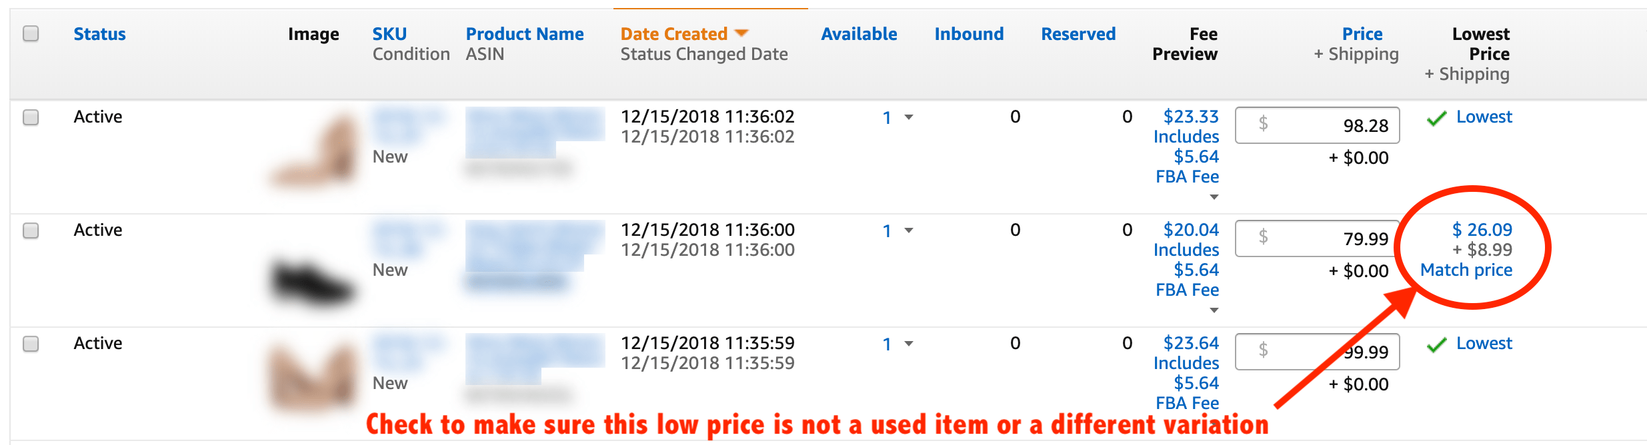This screenshot has width=1647, height=445.
Task: Expand Fee Preview details for second listing
Action: tap(1215, 310)
